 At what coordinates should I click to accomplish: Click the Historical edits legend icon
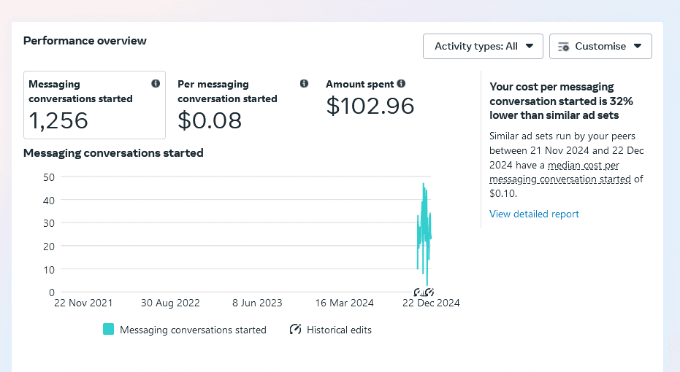click(x=295, y=330)
